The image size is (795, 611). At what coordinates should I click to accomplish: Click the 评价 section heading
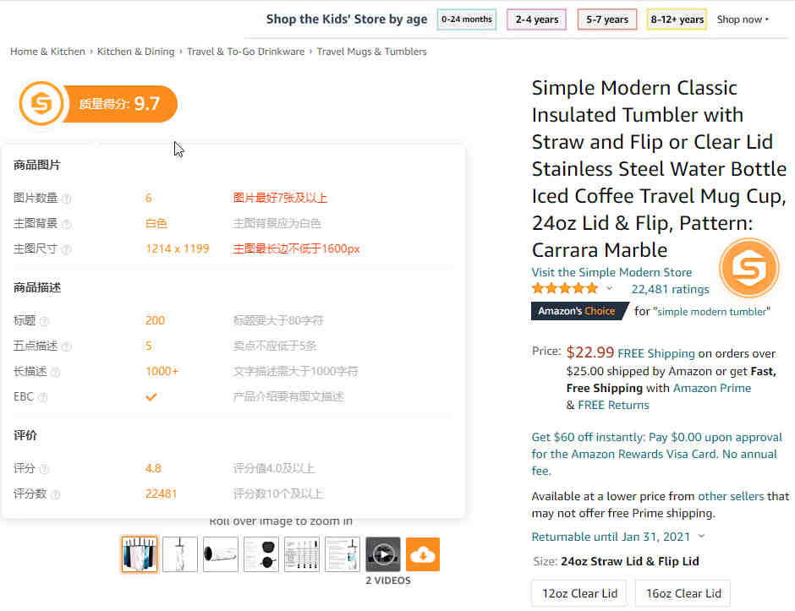(25, 435)
